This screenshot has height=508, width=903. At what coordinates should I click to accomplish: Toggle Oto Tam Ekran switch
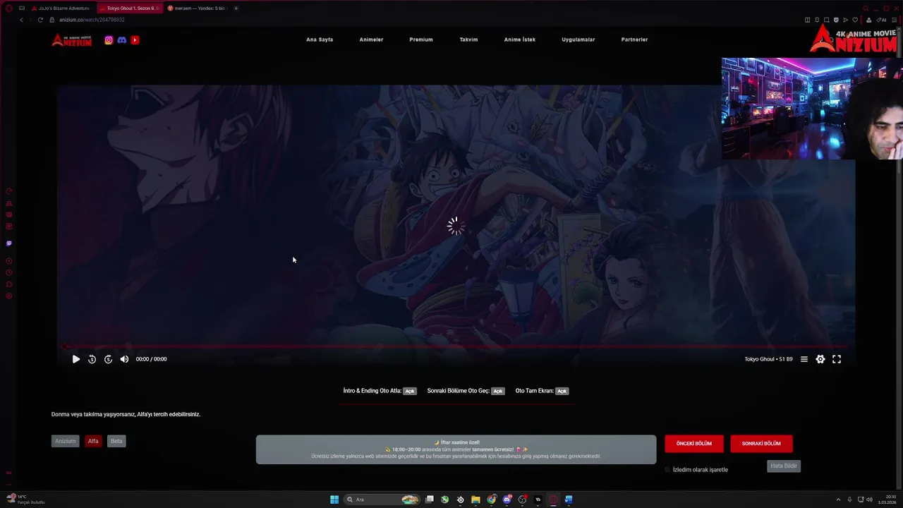[562, 391]
